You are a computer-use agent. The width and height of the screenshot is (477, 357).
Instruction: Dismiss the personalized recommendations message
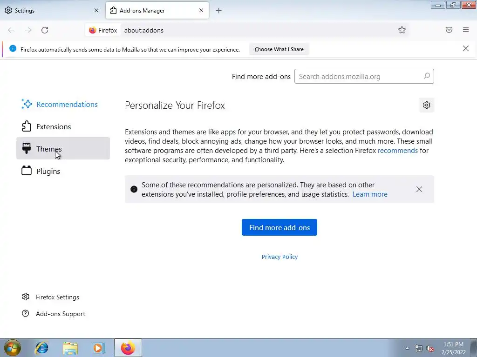tap(419, 189)
